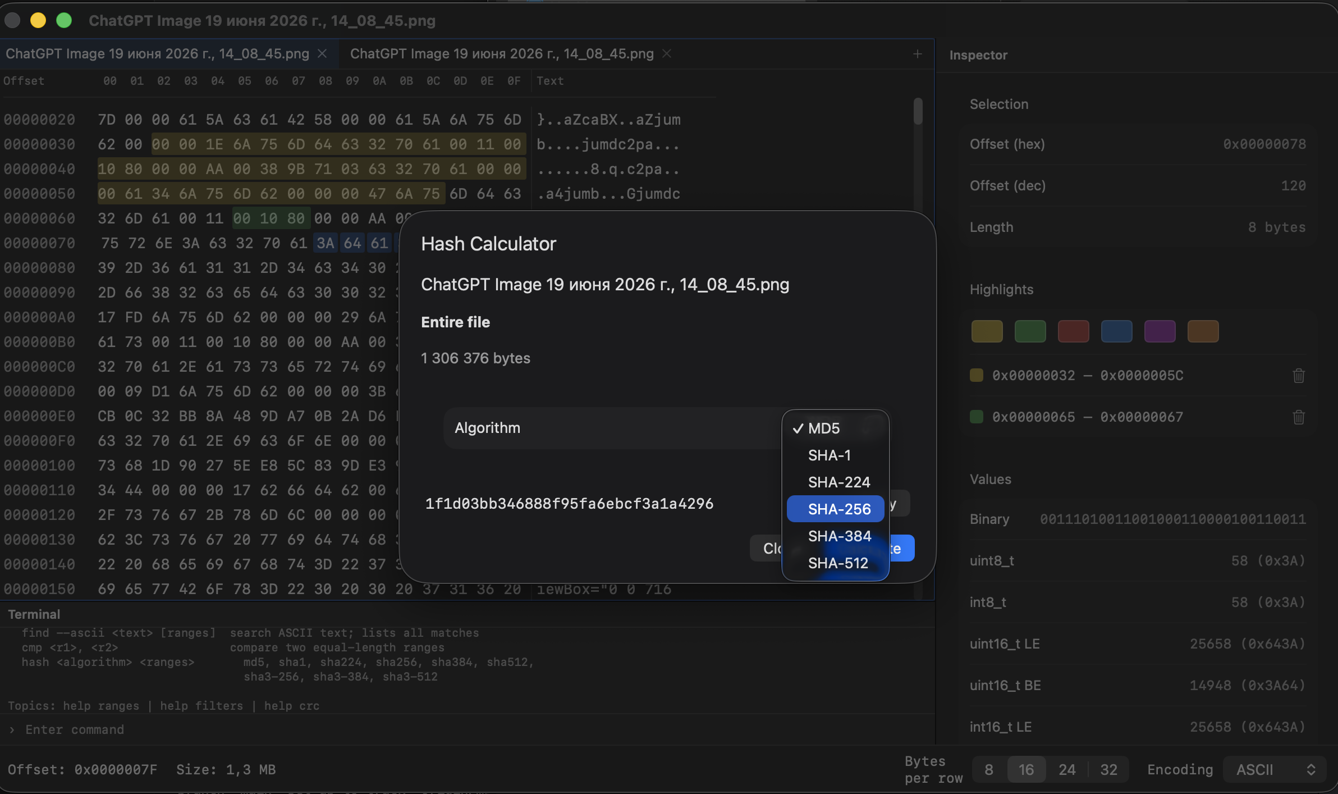Close the first ChatGPT Image file tab
1338x794 pixels.
tap(322, 53)
